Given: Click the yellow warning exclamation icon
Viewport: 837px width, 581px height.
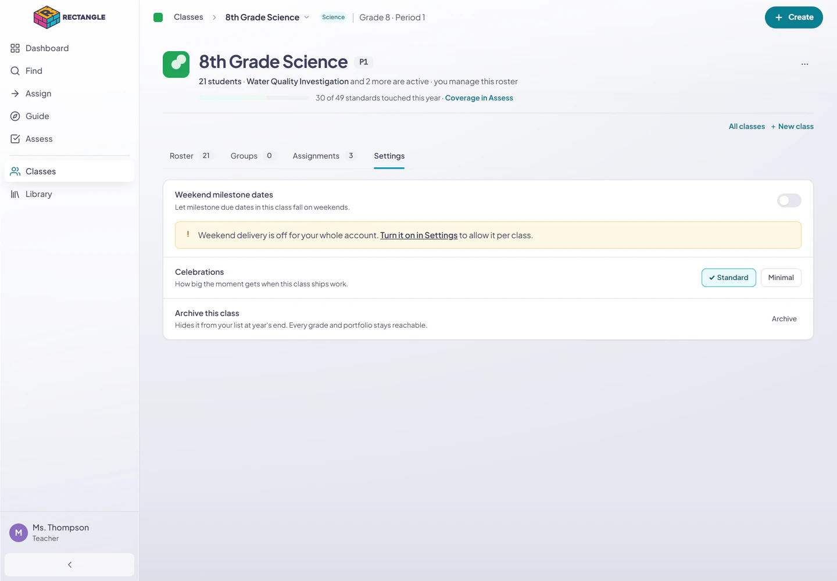Looking at the screenshot, I should point(188,235).
